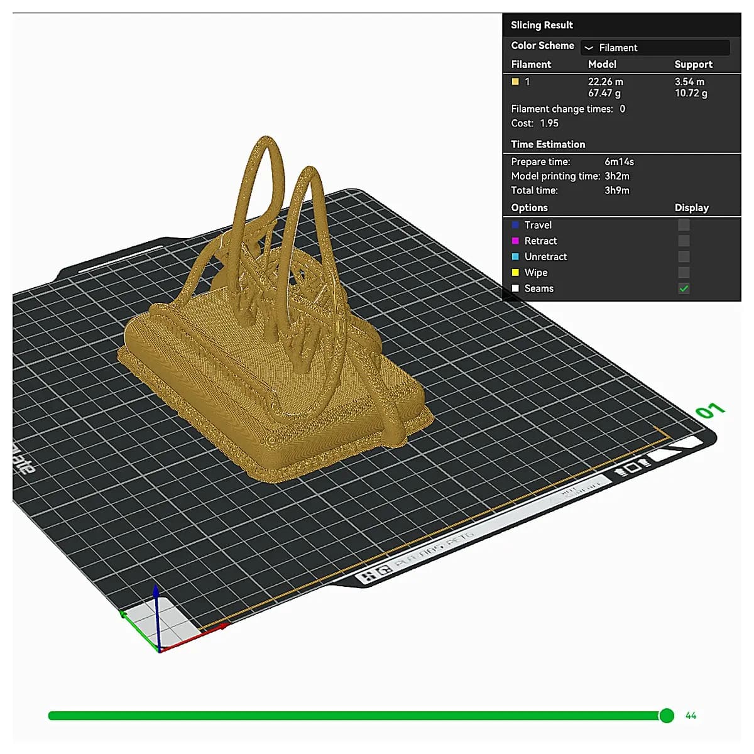Click the Cost 1.95 line

(x=535, y=123)
